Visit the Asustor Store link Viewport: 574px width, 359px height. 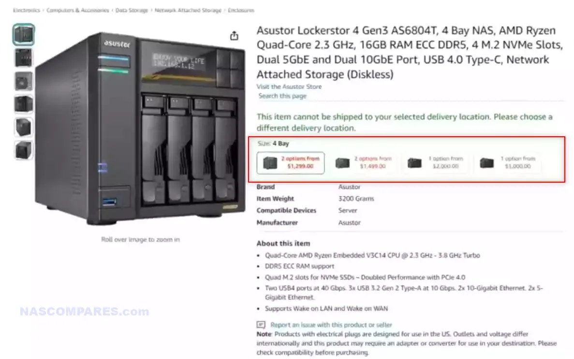click(x=289, y=87)
